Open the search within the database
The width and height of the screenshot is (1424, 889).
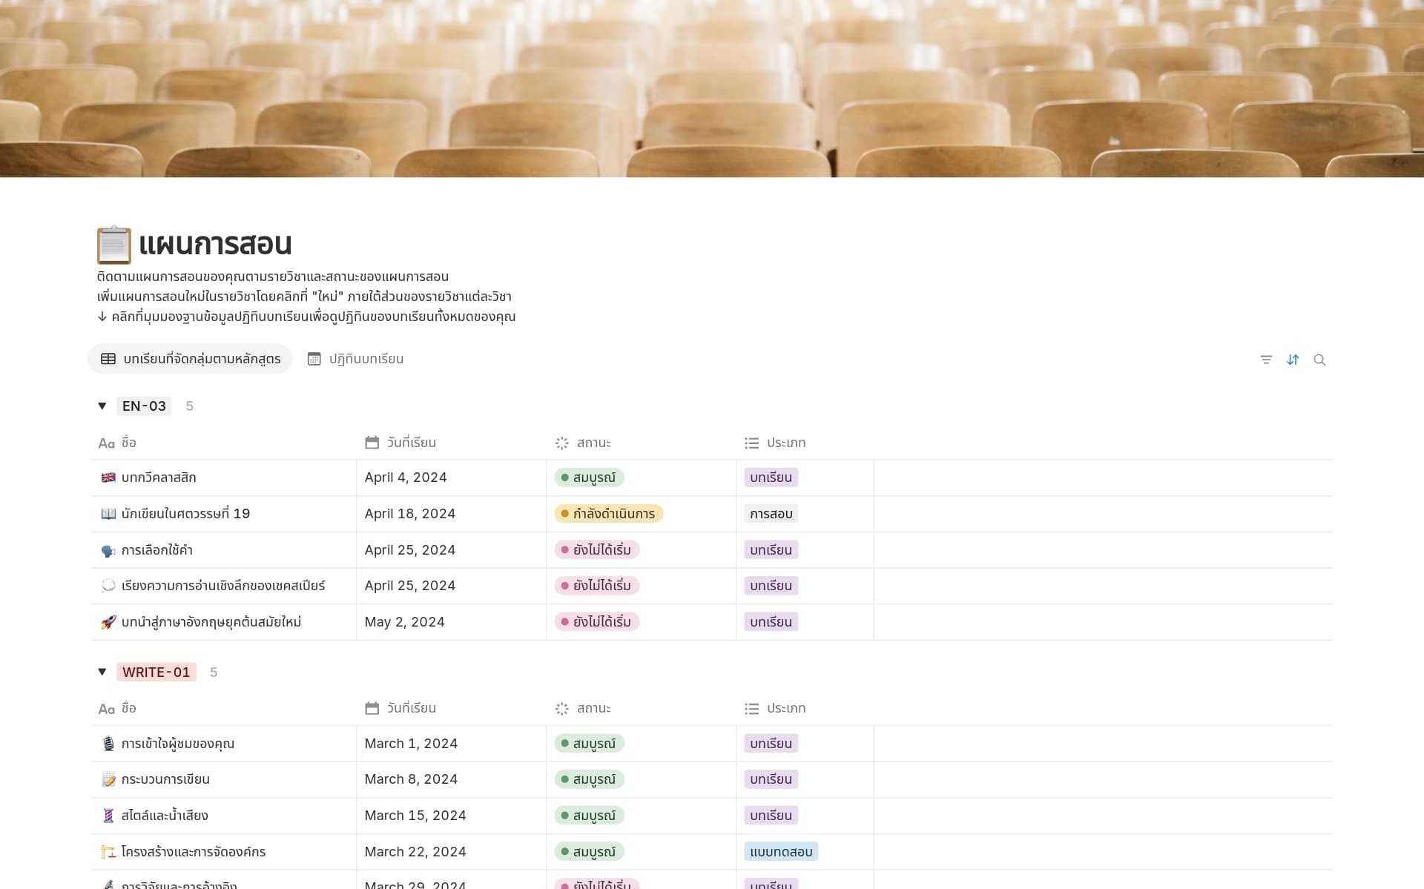(x=1320, y=360)
